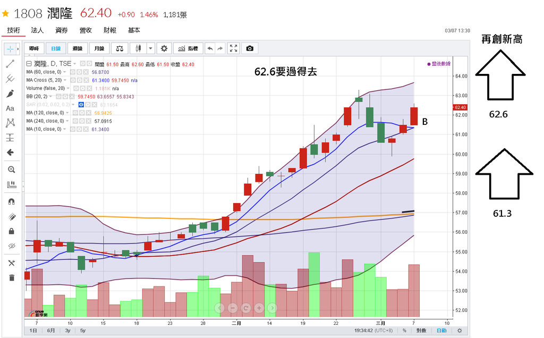Enter fullscreen chart mode

(x=234, y=48)
